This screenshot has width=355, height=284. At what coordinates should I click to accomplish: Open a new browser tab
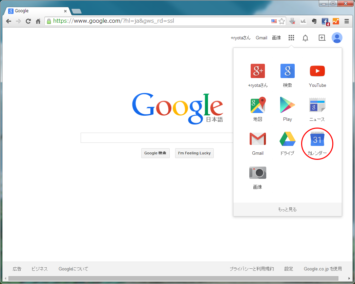pyautogui.click(x=77, y=11)
